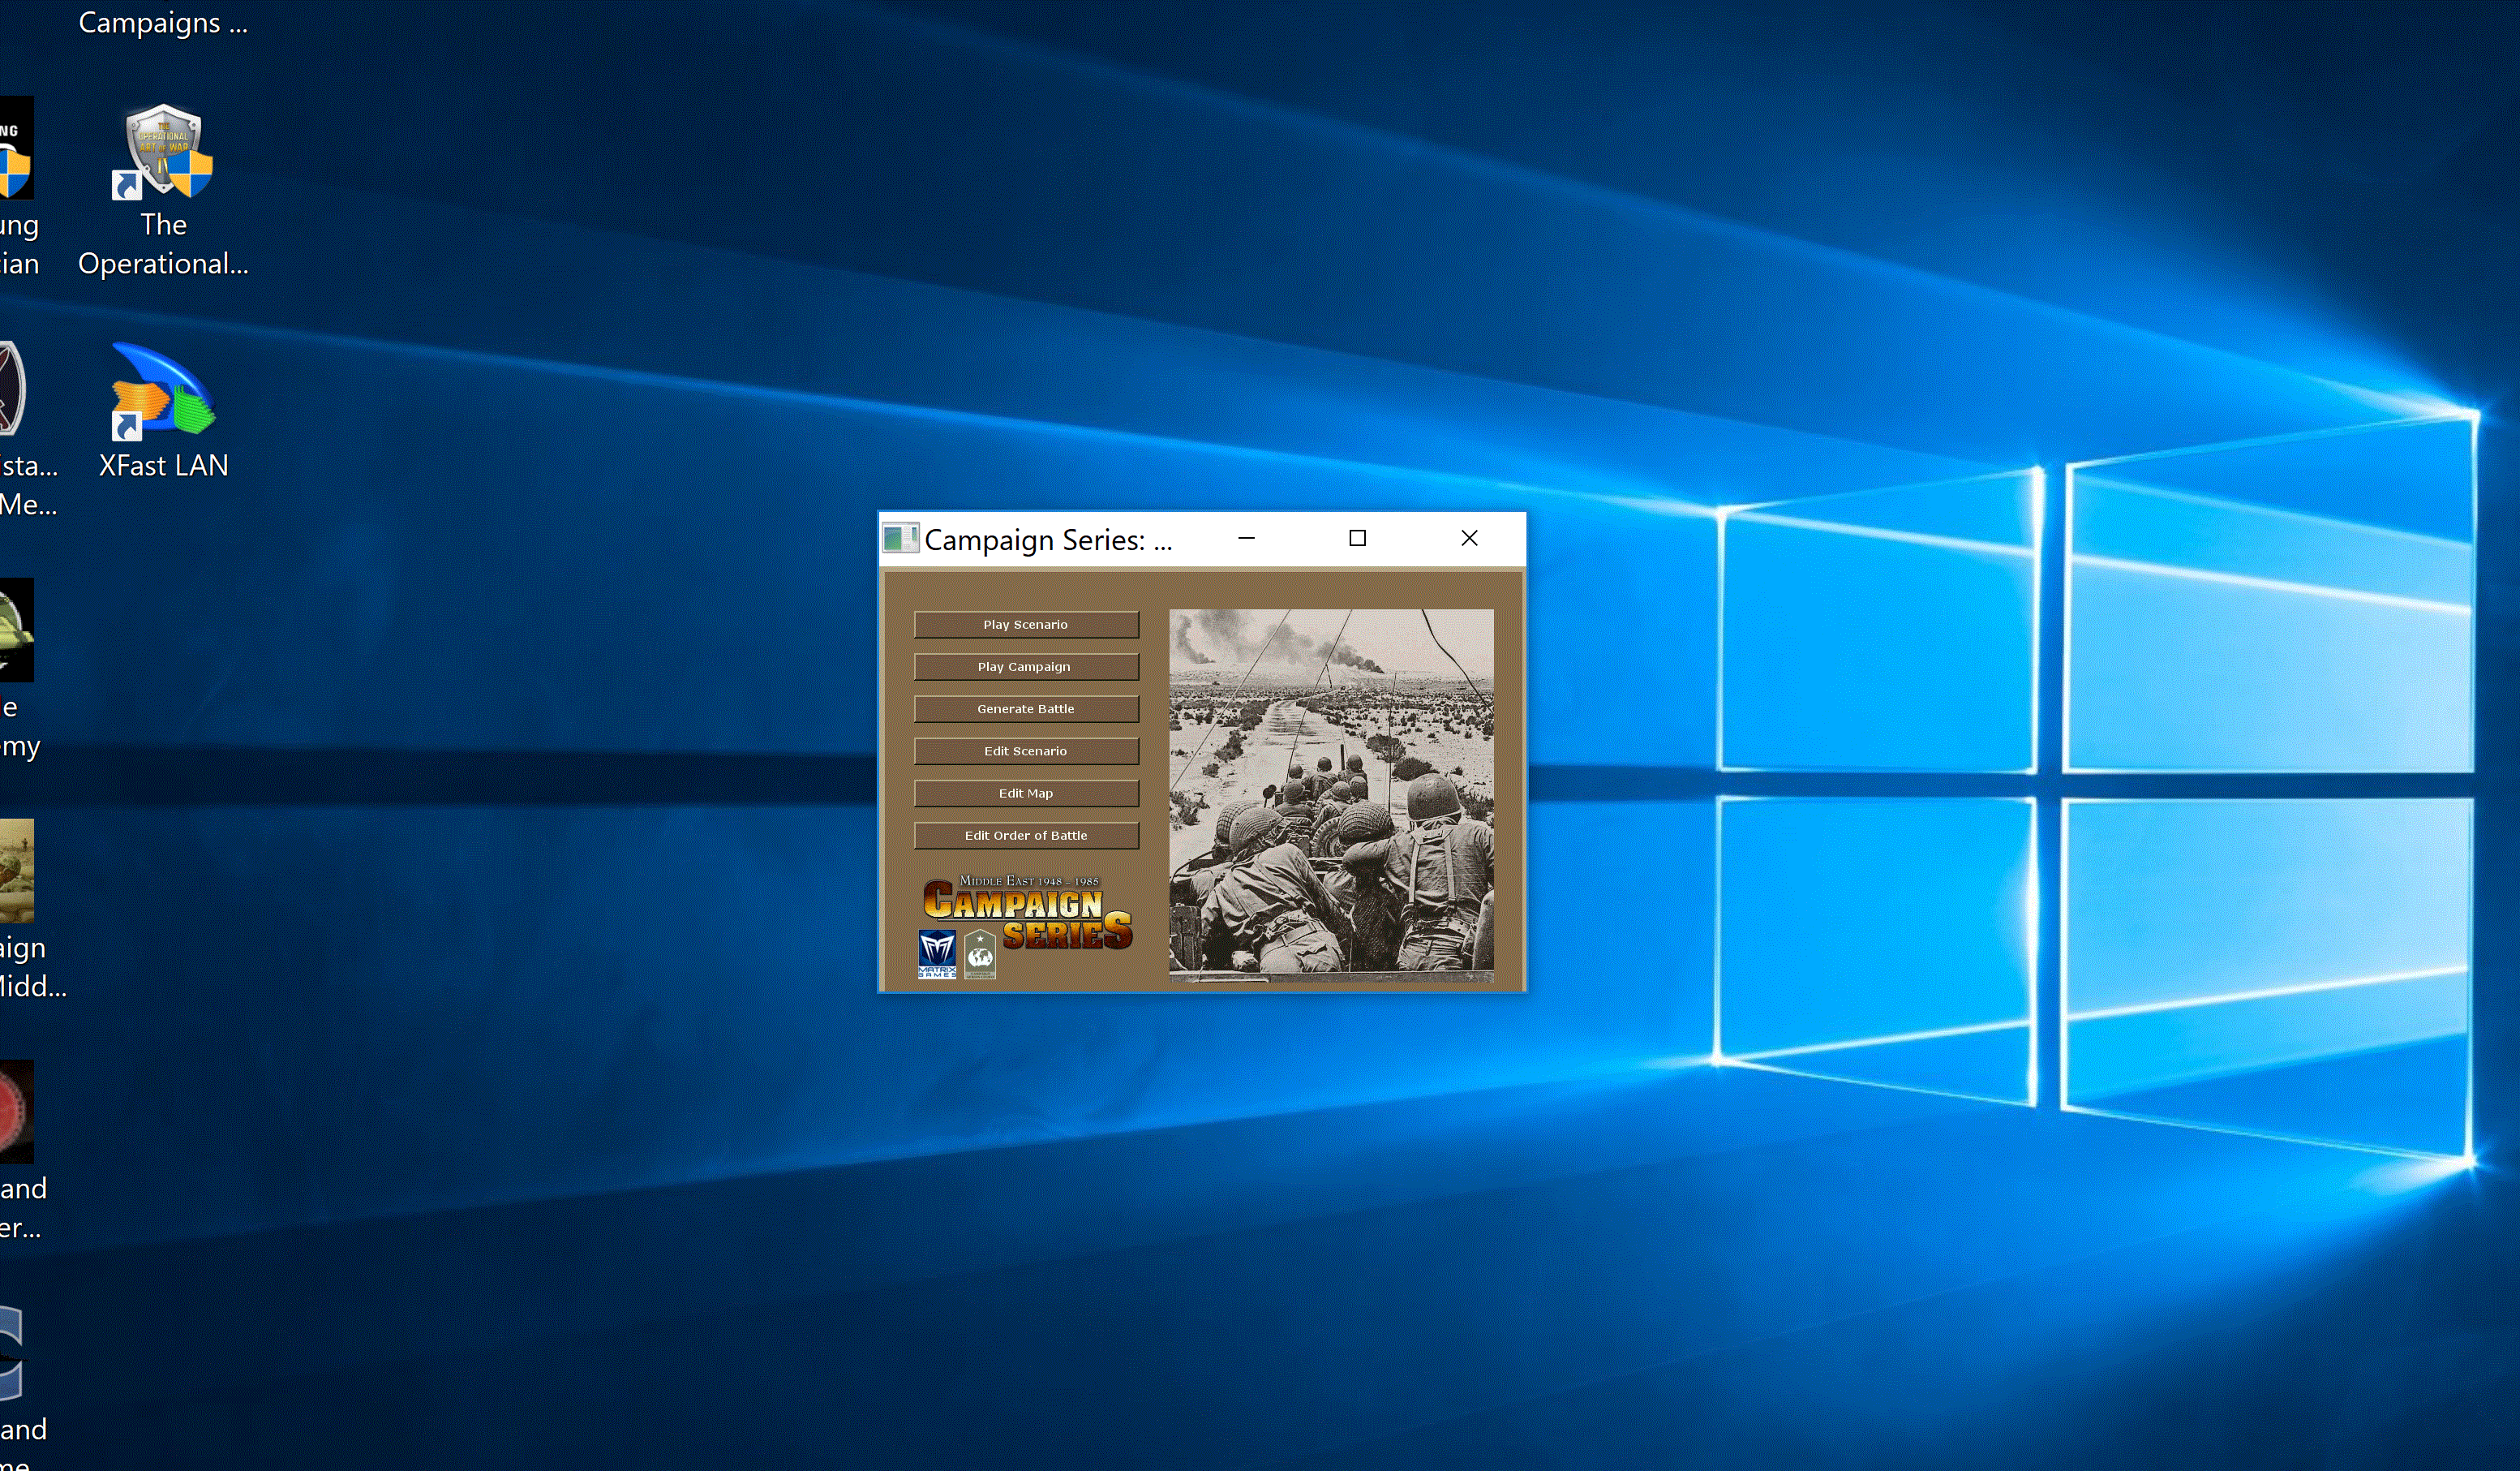Minimize the Campaign Series window
Screen dimensions: 2520x1471
pyautogui.click(x=1246, y=539)
